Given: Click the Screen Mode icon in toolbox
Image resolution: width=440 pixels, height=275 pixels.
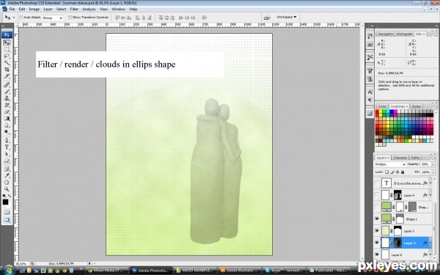Looking at the screenshot, I should [x=7, y=220].
